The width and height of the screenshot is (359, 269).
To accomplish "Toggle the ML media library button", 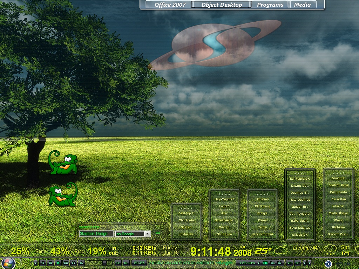I will [x=126, y=263].
